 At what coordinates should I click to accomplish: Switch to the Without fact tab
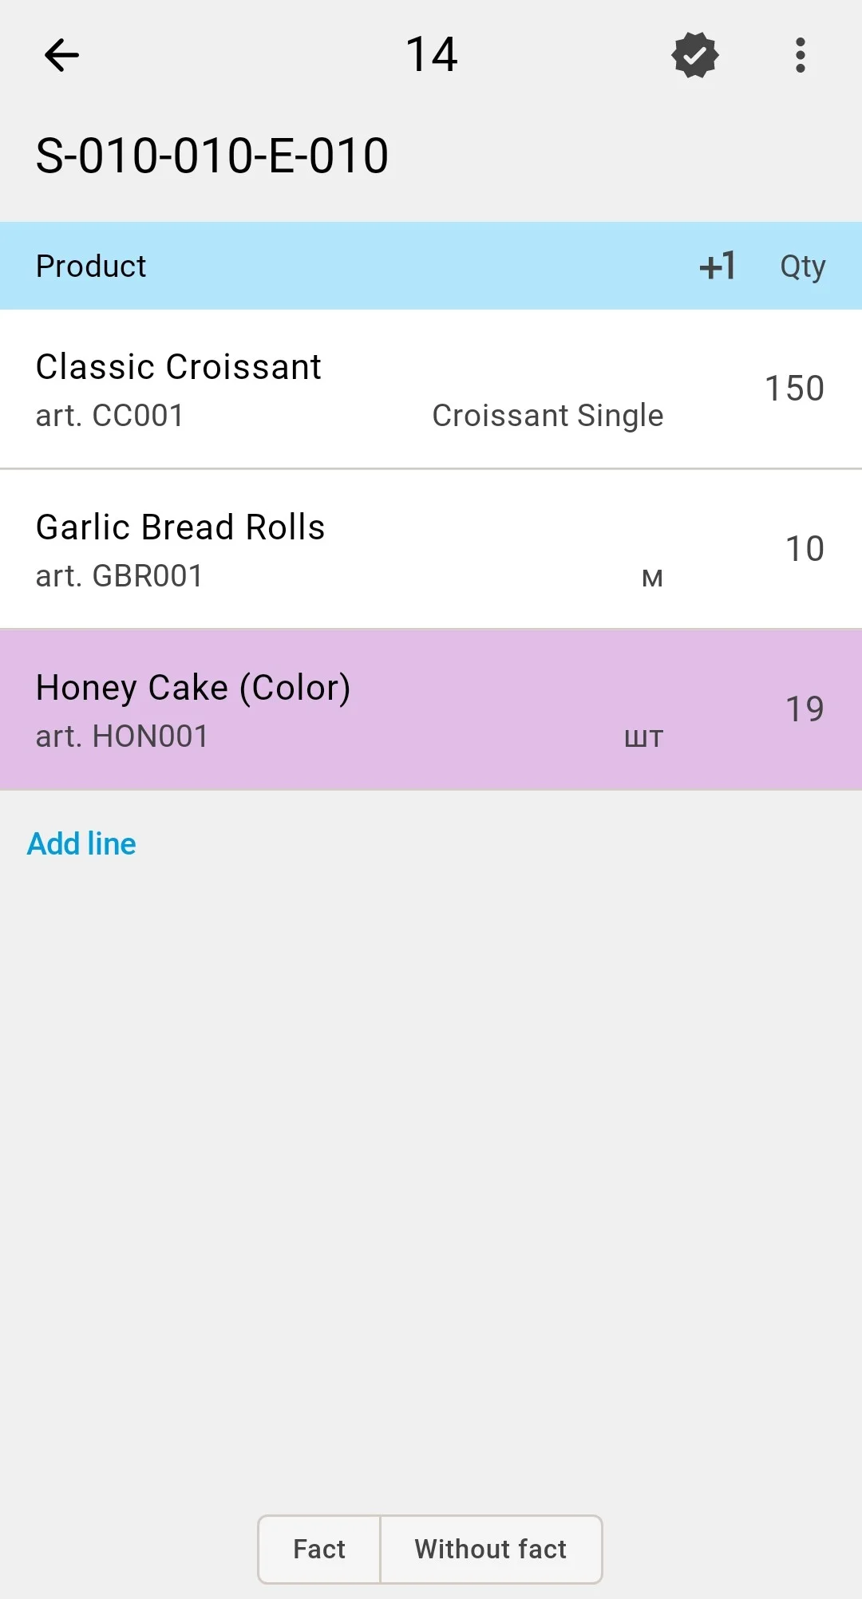(491, 1549)
